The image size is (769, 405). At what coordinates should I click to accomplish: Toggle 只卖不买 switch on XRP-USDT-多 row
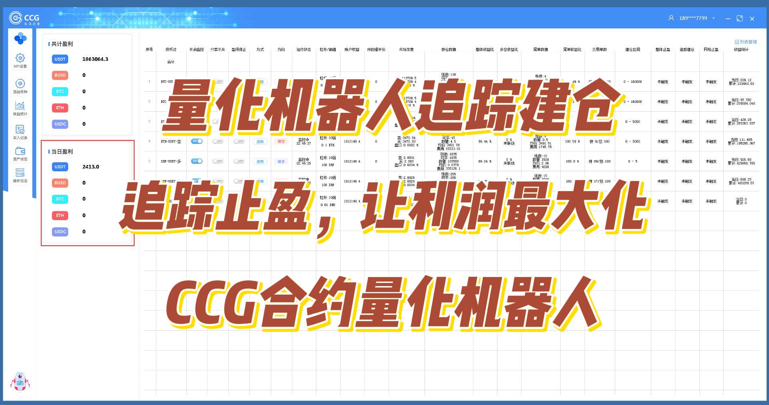pos(217,161)
